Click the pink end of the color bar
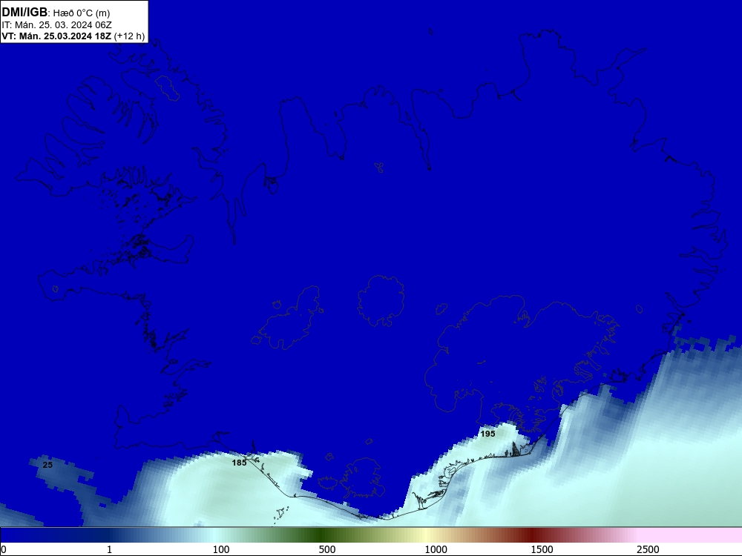This screenshot has width=742, height=556. click(x=691, y=535)
